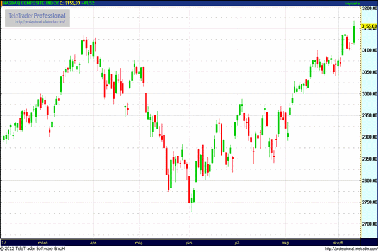Click the latest green candle at far right
Viewport: 378px width, 252px height.
(354, 34)
